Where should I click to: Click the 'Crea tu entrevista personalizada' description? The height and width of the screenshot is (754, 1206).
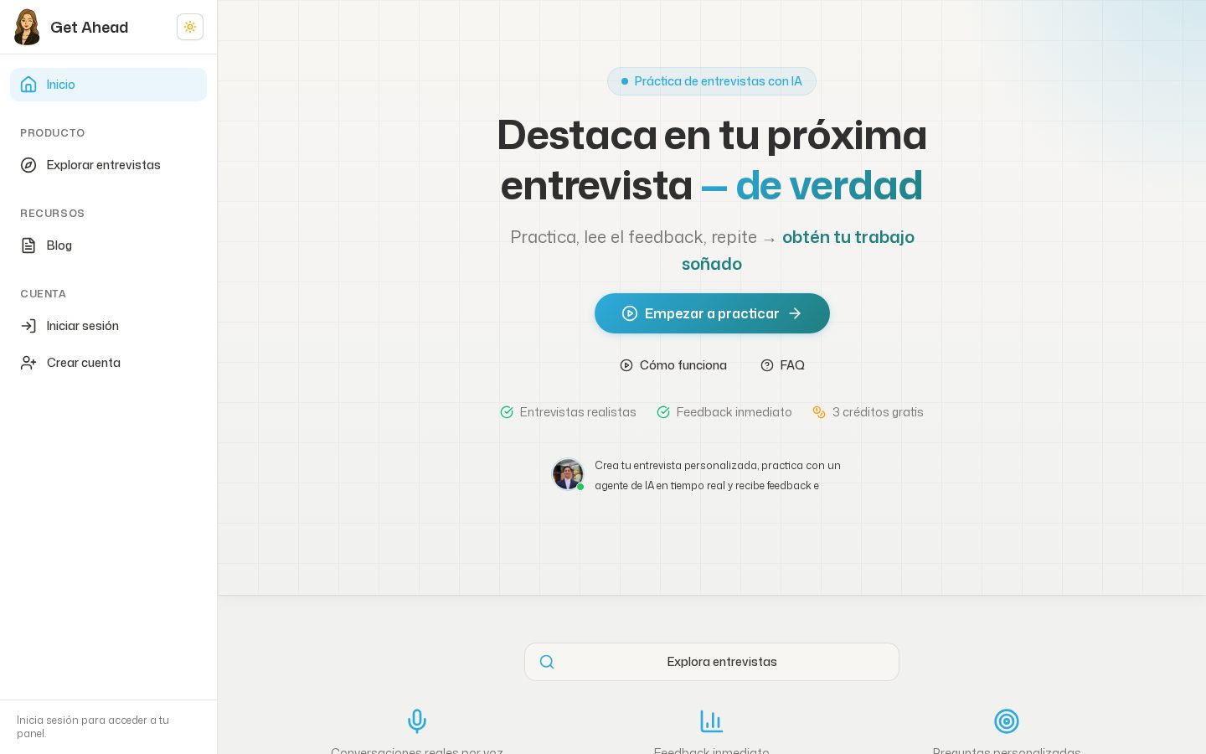718,475
